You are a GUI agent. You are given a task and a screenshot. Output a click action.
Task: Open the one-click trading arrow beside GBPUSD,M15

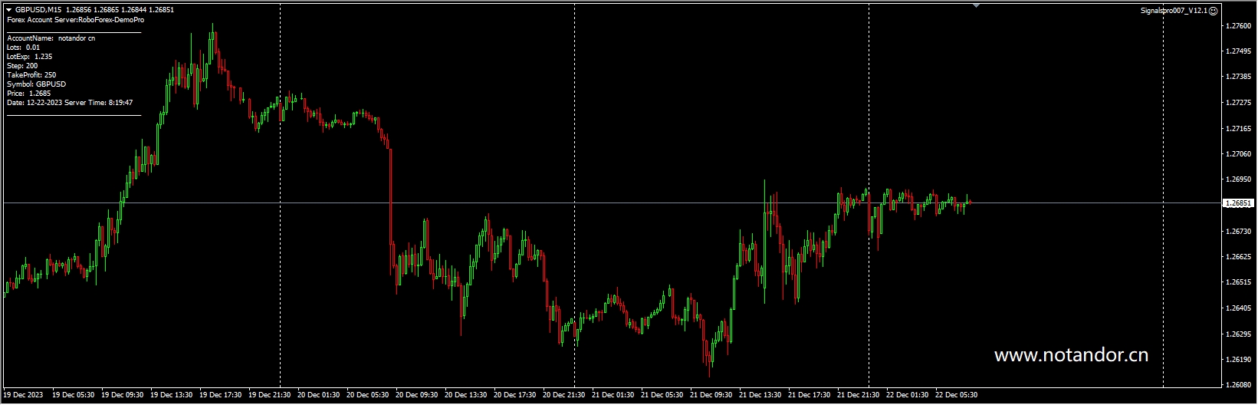pyautogui.click(x=8, y=10)
